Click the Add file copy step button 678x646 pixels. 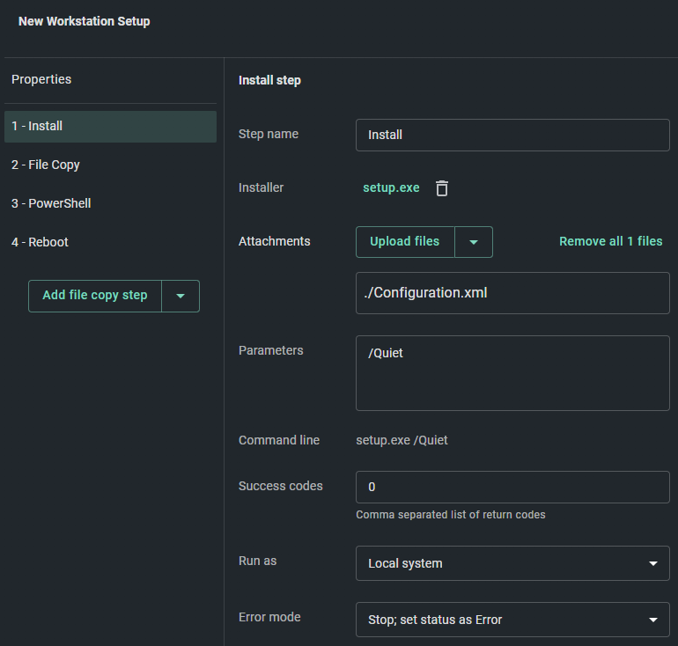coord(95,296)
